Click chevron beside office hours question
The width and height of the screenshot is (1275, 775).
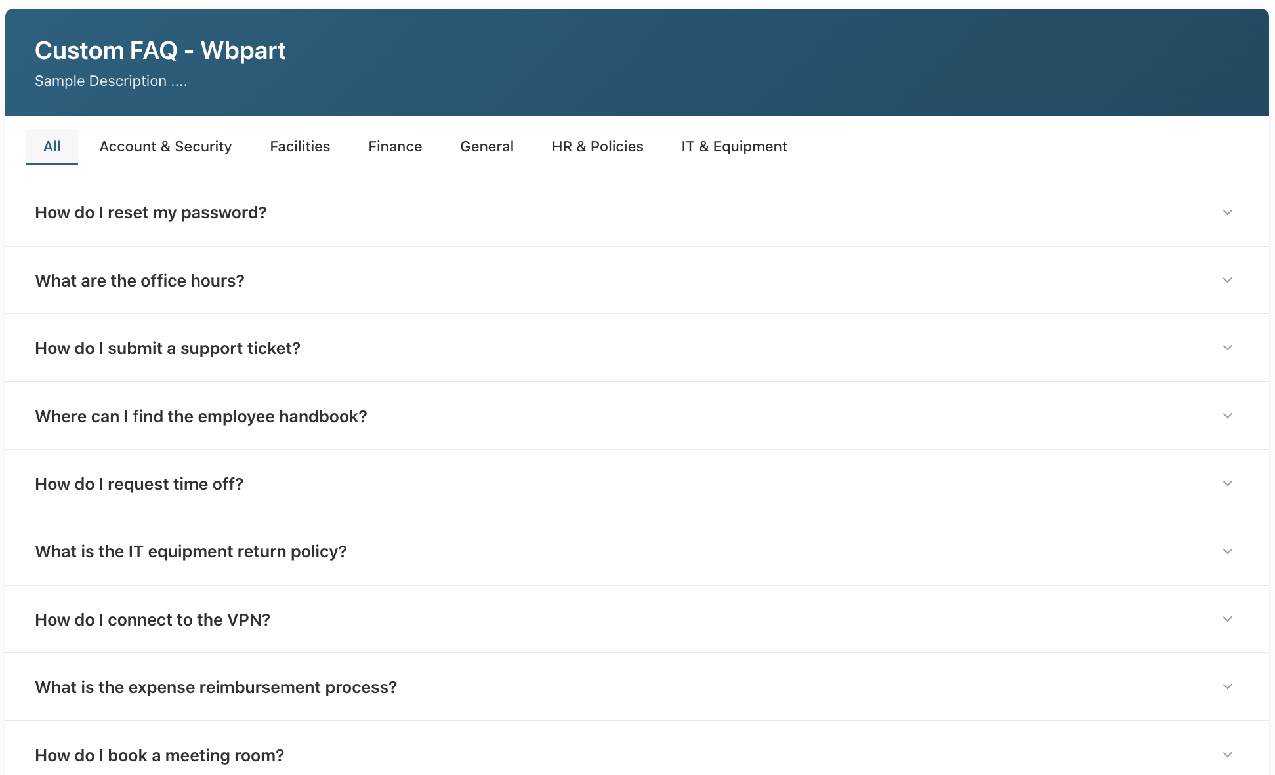coord(1227,280)
